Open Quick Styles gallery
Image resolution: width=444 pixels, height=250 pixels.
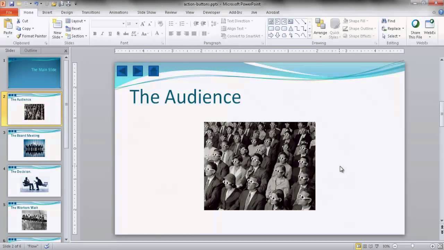point(334,28)
